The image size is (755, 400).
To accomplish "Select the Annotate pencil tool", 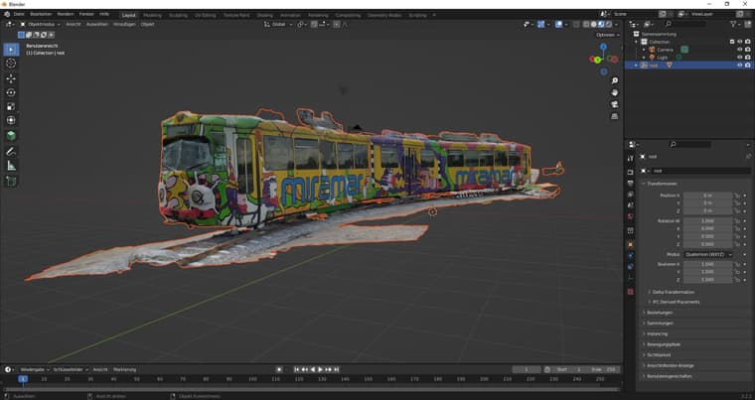I will pos(11,152).
